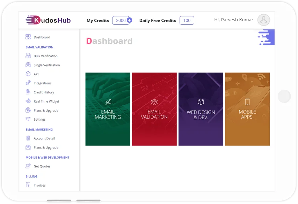Viewport: 298px width, 204px height.
Task: Click the Daily Free Credits label
Action: tap(158, 20)
